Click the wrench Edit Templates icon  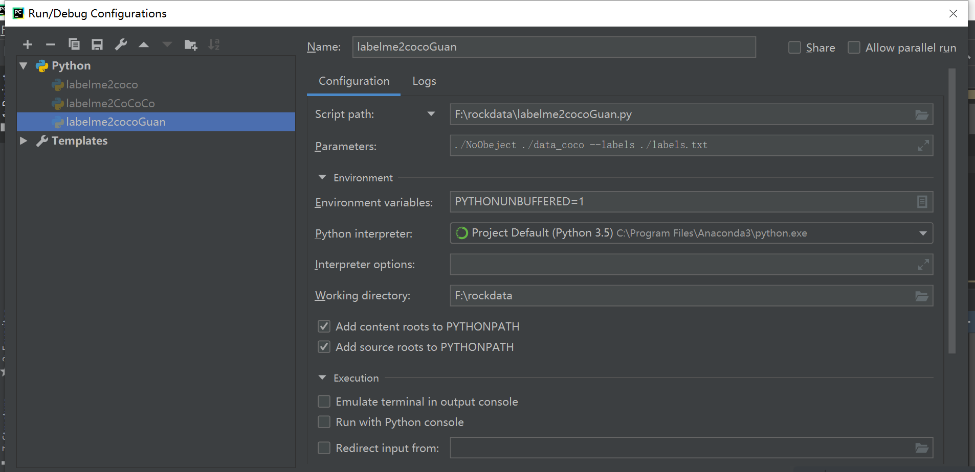pyautogui.click(x=121, y=45)
